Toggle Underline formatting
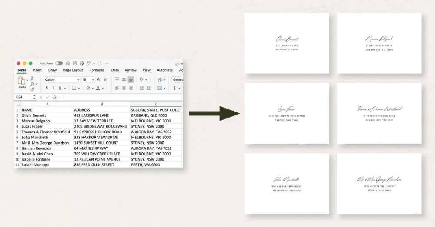The width and height of the screenshot is (435, 227). [x=60, y=88]
